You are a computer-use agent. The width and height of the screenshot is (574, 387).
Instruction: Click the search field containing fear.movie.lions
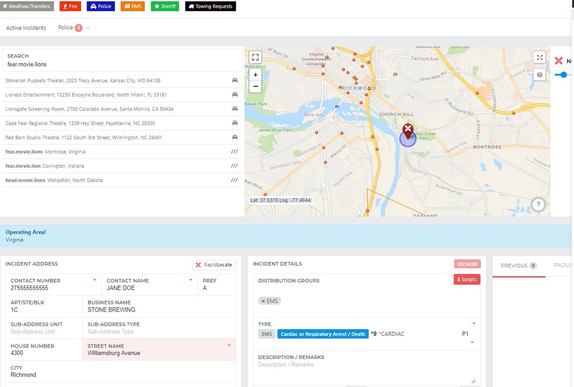coord(122,64)
